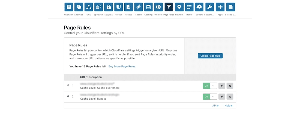Reorder rule 1 using its sort arrows
This screenshot has width=300, height=114.
tap(68, 86)
